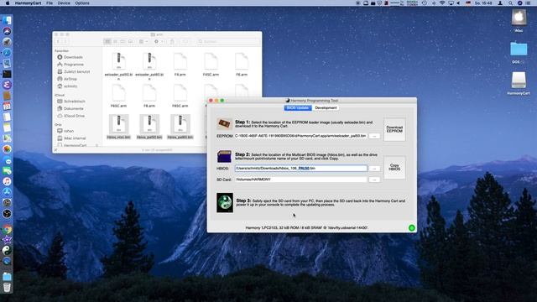Select the F4.arm file

[180, 65]
